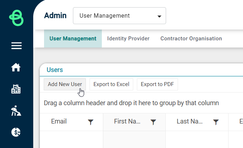Switch to Identity Provider tab

(x=128, y=39)
